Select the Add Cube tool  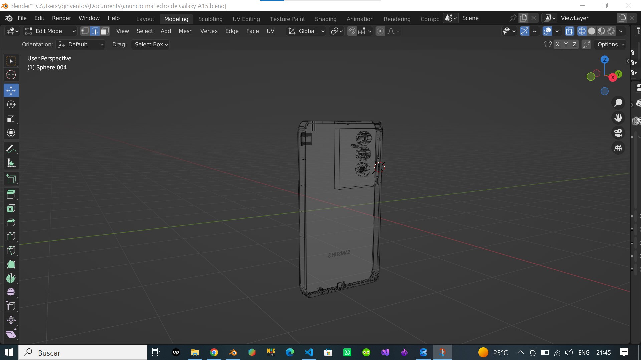(11, 179)
